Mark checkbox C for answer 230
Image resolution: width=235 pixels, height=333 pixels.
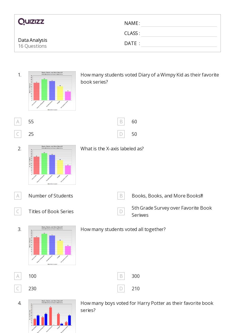(18, 289)
